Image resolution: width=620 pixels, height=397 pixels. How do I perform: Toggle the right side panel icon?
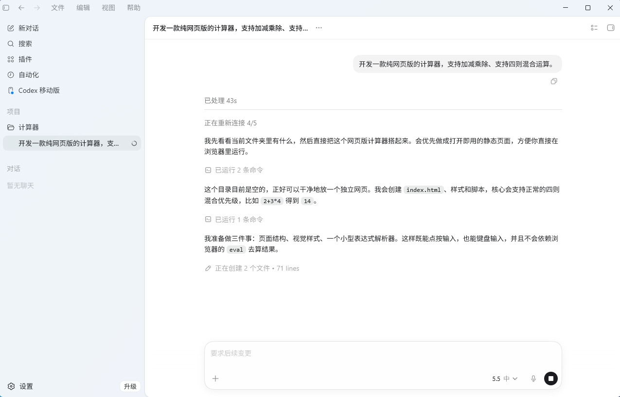click(x=611, y=28)
